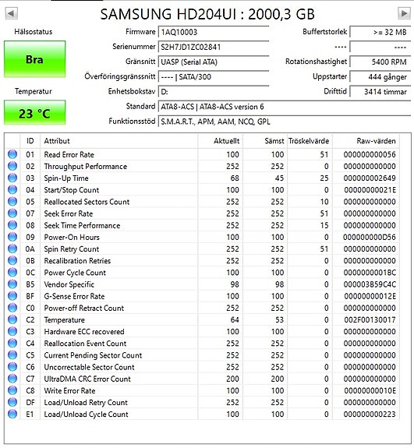Click the ATA8-ACS standard field
This screenshot has height=448, width=414.
[x=285, y=107]
